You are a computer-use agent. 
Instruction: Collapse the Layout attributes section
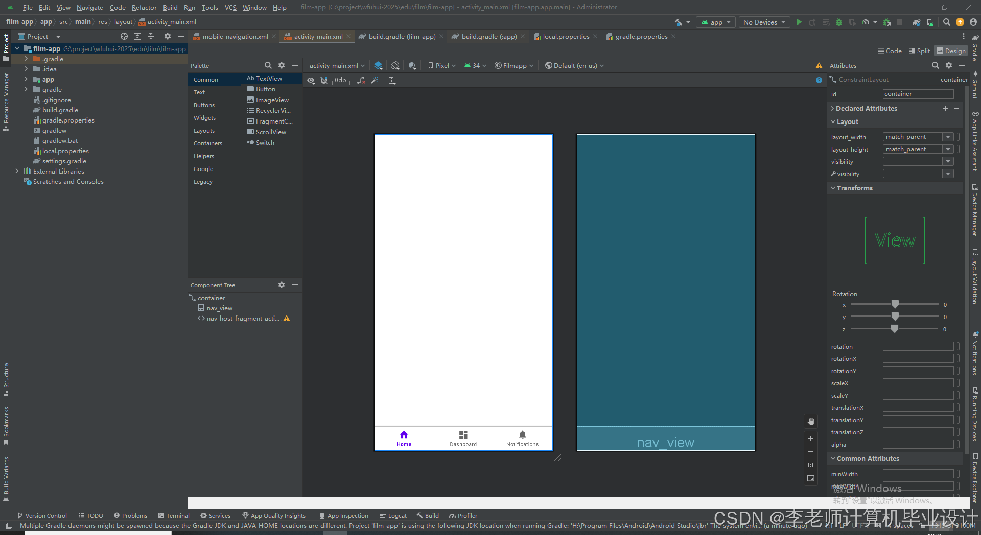pyautogui.click(x=833, y=121)
